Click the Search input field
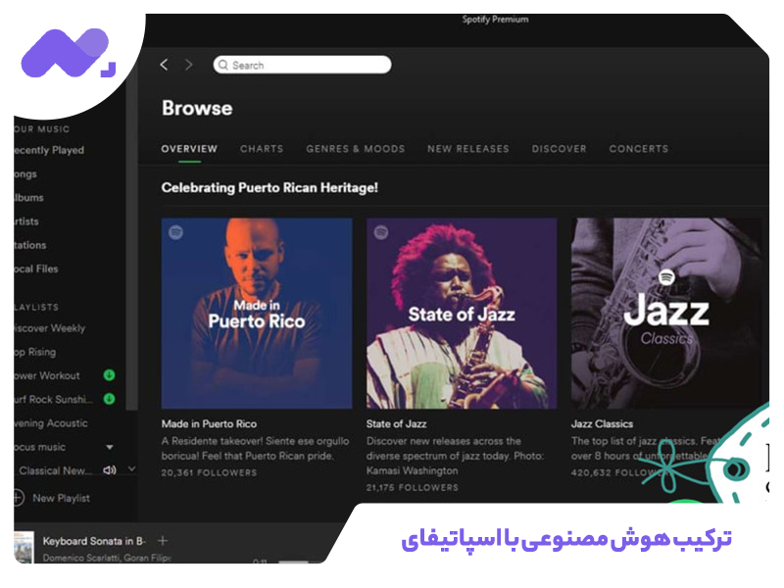This screenshot has width=784, height=588. tap(302, 65)
